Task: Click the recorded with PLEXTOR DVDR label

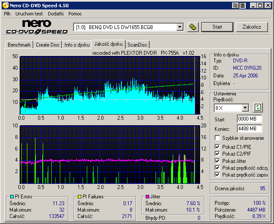Action: 143,53
